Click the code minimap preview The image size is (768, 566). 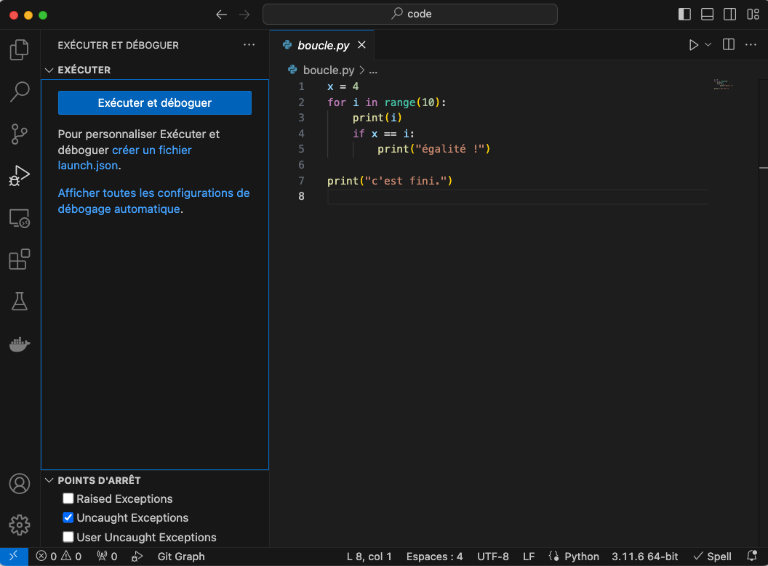[723, 84]
